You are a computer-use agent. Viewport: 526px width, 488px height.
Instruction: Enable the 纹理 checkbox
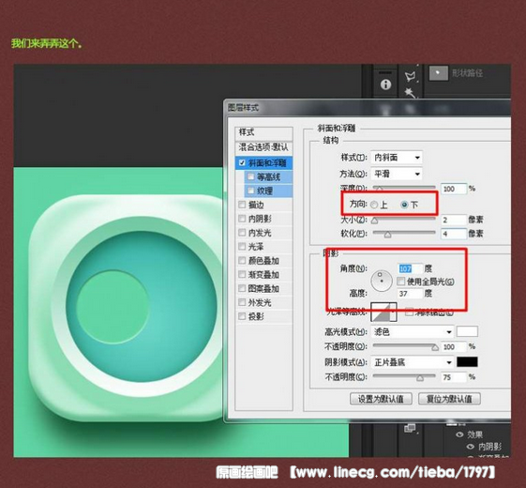[250, 191]
